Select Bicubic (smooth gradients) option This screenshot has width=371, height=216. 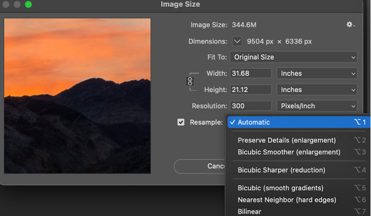280,188
